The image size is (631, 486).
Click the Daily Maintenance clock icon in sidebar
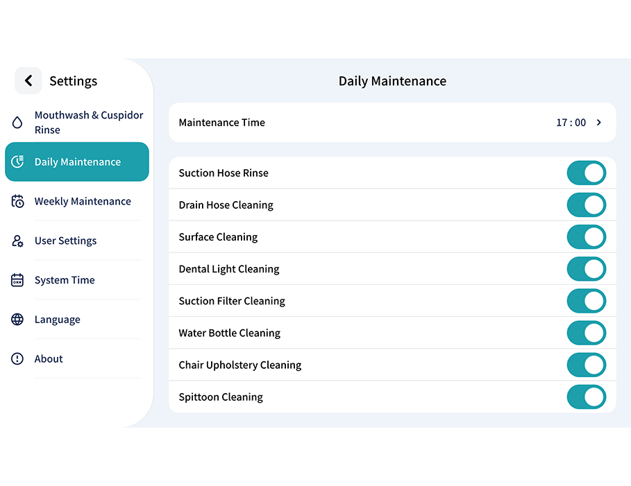(x=18, y=162)
